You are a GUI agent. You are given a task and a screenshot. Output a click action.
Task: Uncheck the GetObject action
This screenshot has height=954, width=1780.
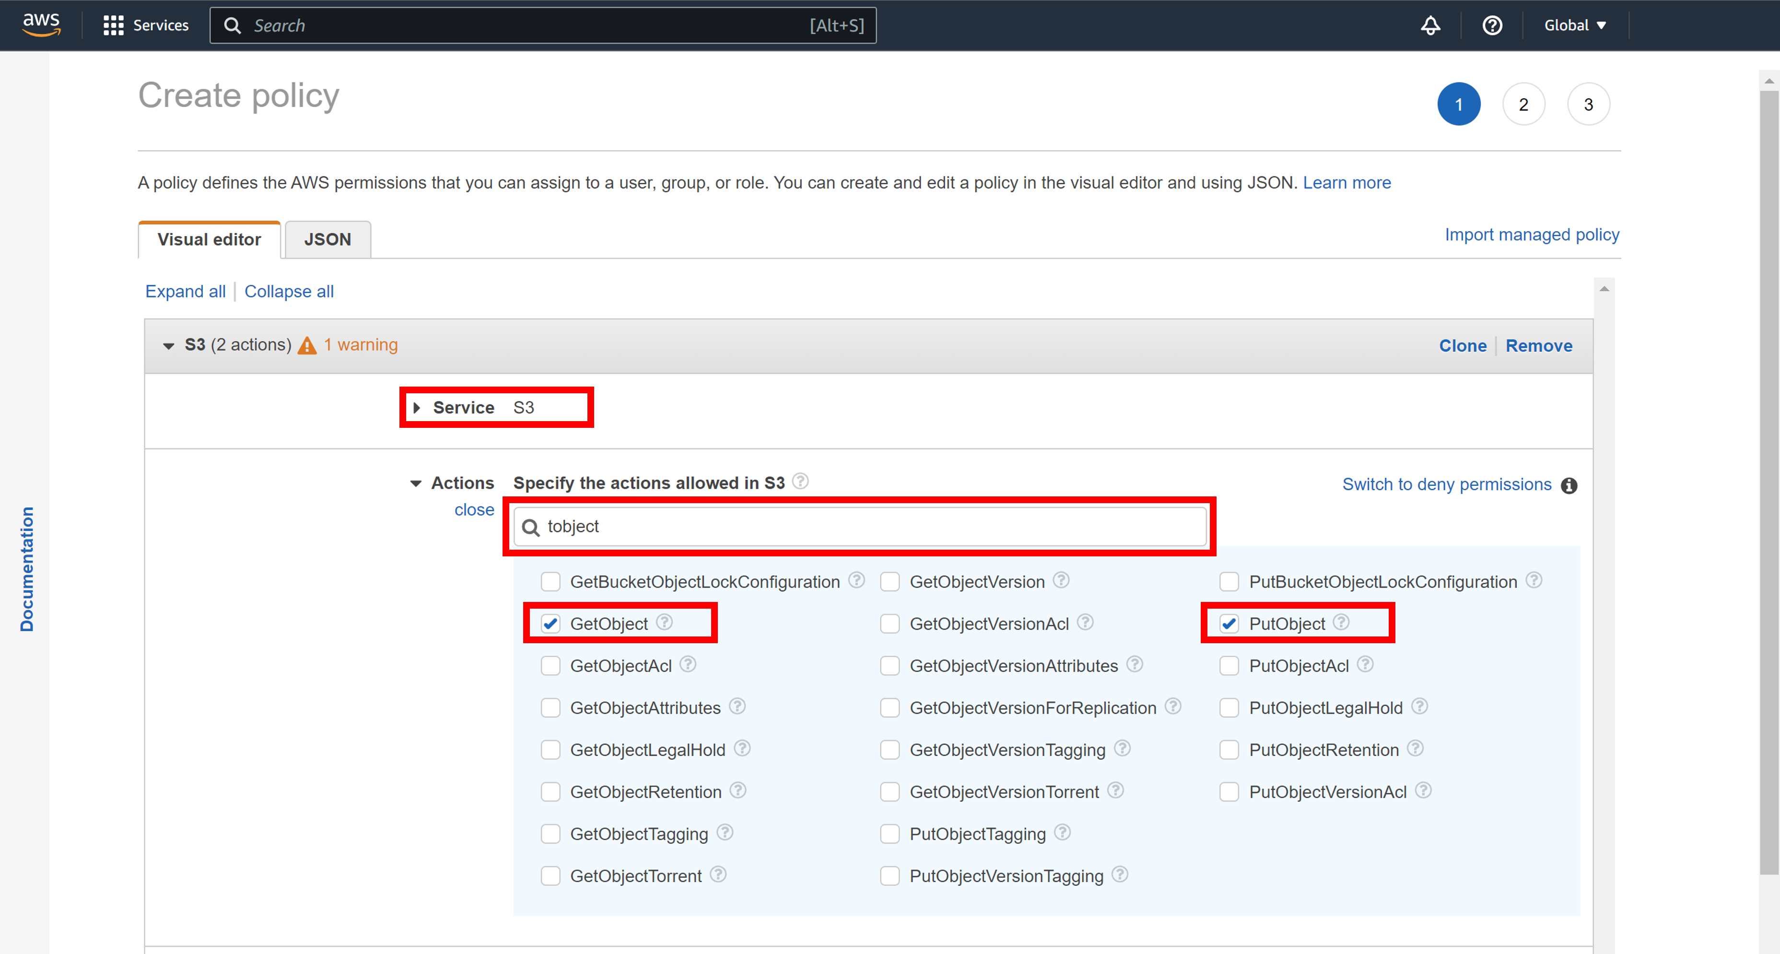[550, 623]
